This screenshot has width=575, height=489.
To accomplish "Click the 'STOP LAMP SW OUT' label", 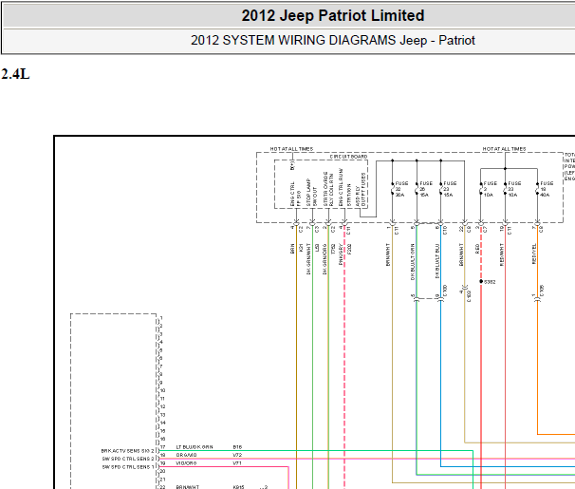I will [311, 193].
